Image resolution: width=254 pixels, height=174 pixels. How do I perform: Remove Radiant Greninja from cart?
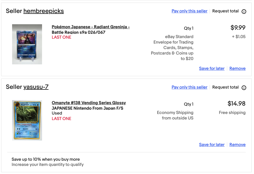(237, 68)
